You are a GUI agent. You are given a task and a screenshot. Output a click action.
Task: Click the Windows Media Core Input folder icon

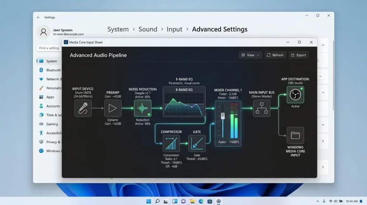click(x=295, y=135)
